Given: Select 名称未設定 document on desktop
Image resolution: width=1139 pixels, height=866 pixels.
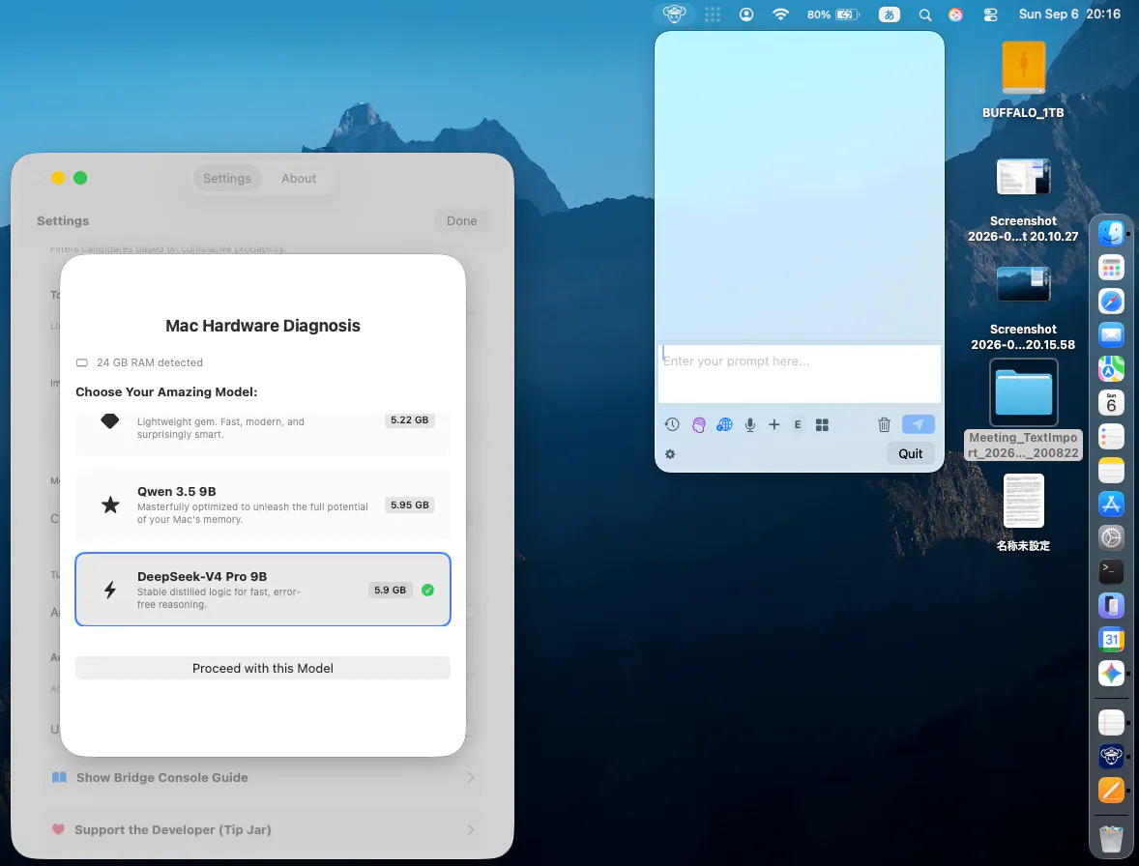Looking at the screenshot, I should 1023,512.
